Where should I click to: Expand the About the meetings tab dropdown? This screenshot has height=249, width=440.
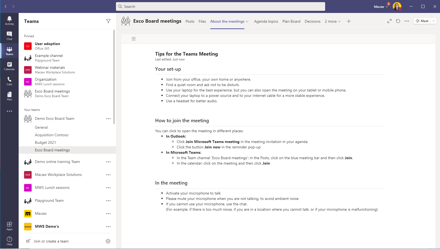coord(247,22)
